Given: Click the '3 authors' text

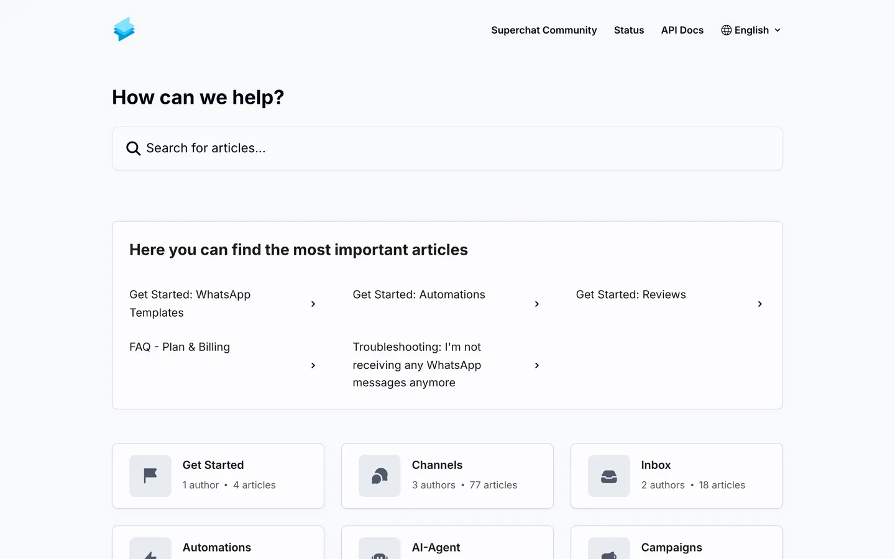Looking at the screenshot, I should tap(434, 485).
